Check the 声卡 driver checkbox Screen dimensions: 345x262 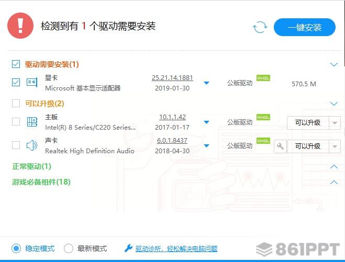coord(16,145)
